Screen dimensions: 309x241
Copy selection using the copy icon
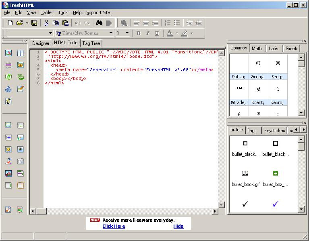click(x=56, y=23)
